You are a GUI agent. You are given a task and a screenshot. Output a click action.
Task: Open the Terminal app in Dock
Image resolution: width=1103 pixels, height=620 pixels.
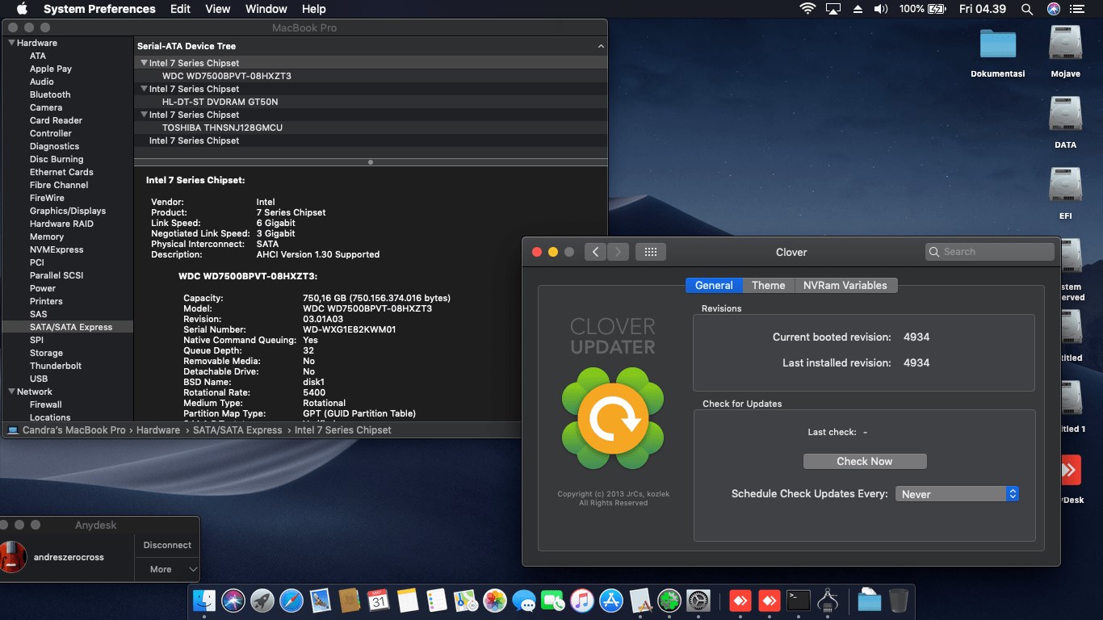click(x=799, y=601)
